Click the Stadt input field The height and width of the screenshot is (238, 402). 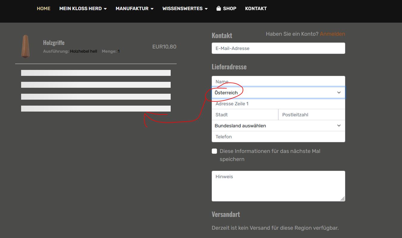coord(245,115)
